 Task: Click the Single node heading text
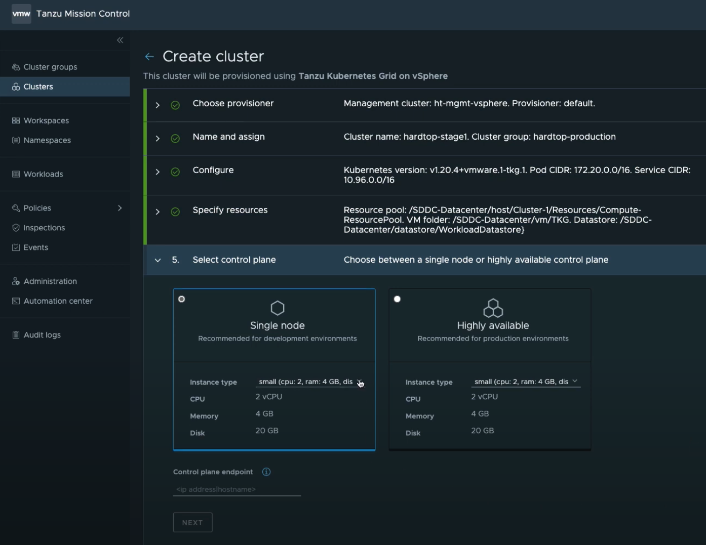pyautogui.click(x=278, y=325)
